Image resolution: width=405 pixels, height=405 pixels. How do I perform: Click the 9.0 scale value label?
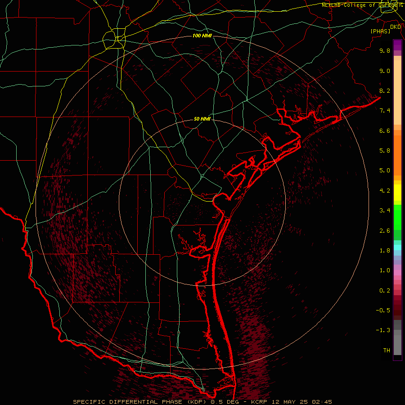pyautogui.click(x=385, y=71)
